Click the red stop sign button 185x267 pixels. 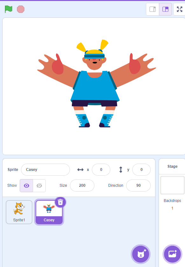pyautogui.click(x=21, y=9)
